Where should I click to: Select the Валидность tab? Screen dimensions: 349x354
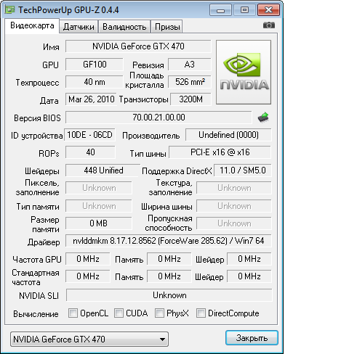pos(124,27)
